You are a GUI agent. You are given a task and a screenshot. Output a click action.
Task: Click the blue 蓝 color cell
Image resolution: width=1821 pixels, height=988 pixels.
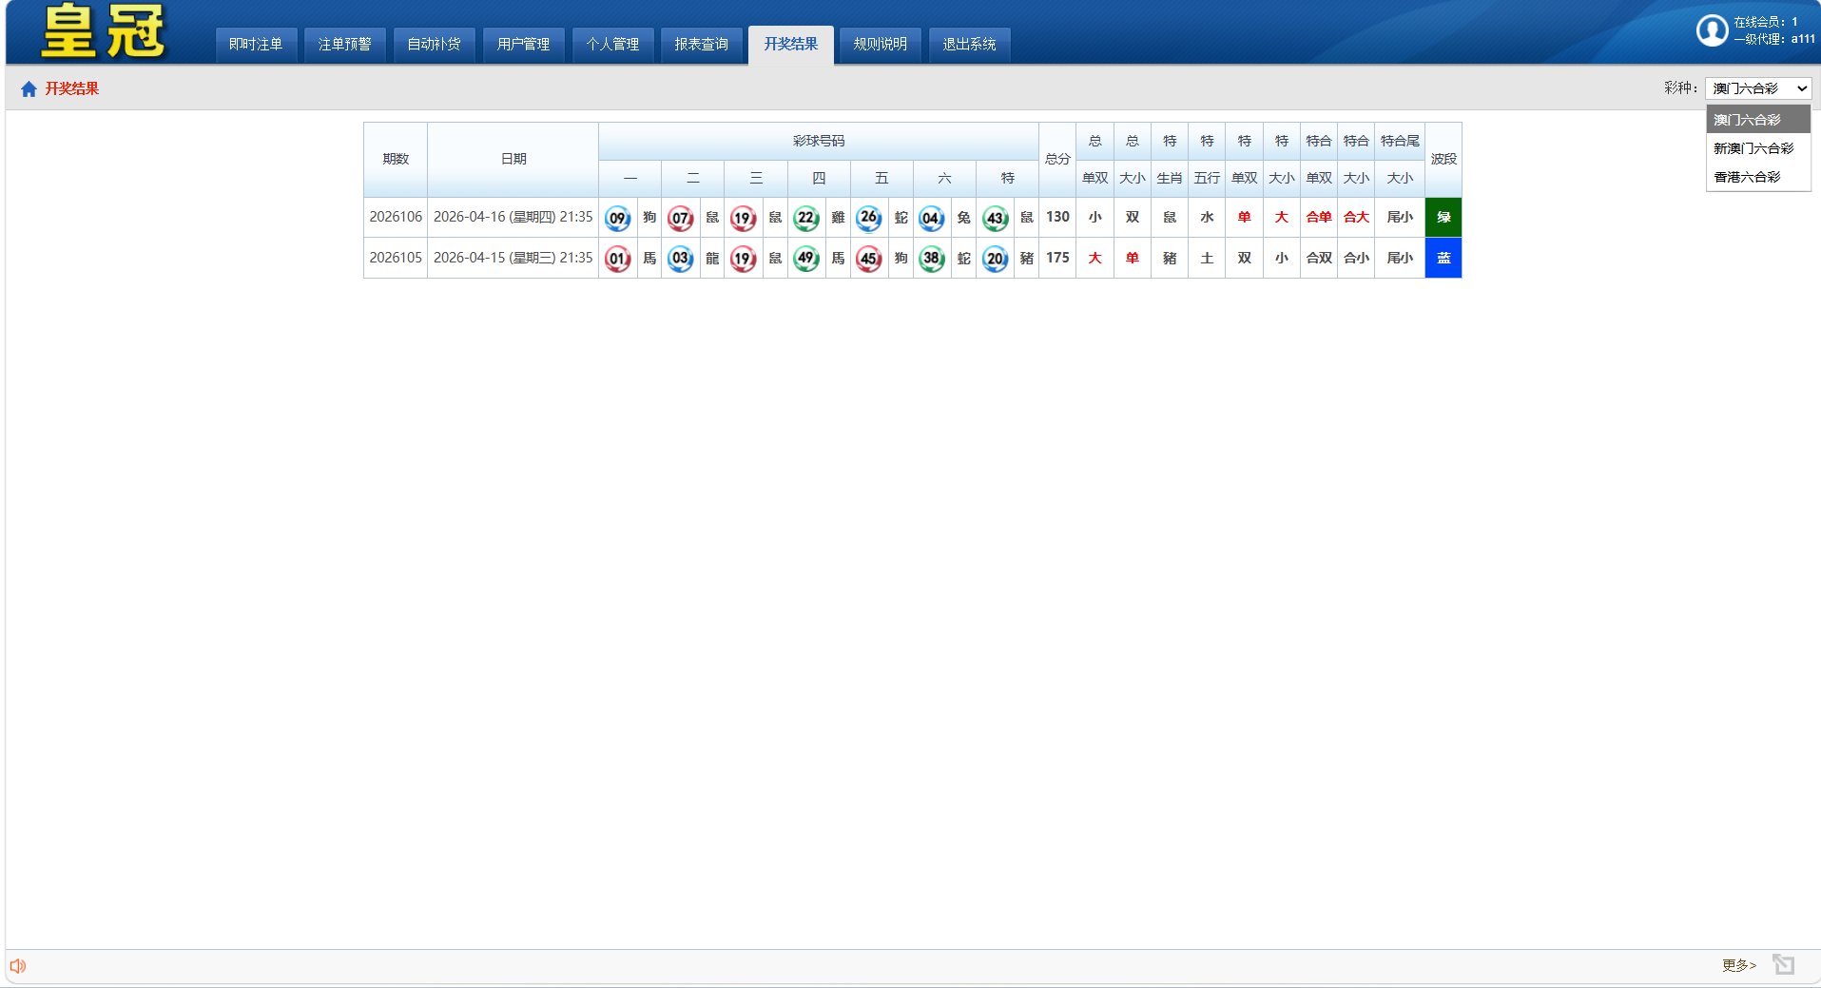[1443, 259]
